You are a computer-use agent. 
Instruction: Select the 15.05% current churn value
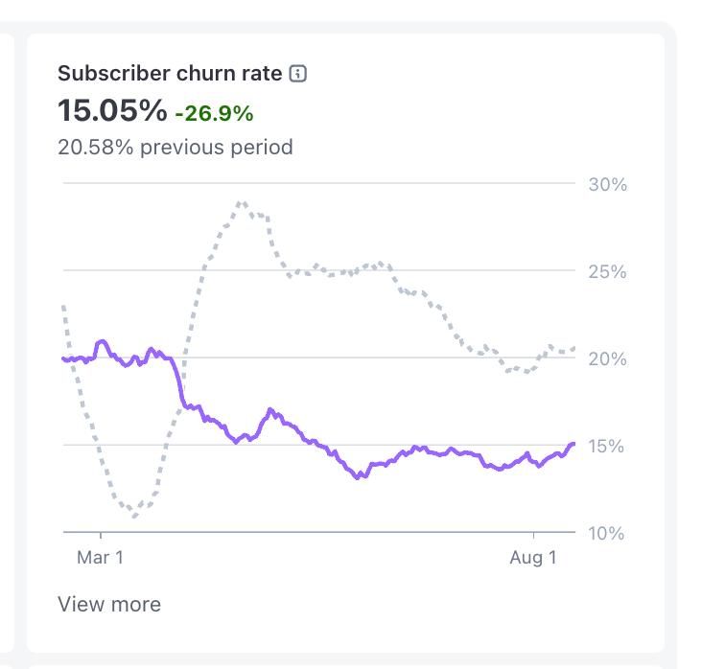click(112, 110)
